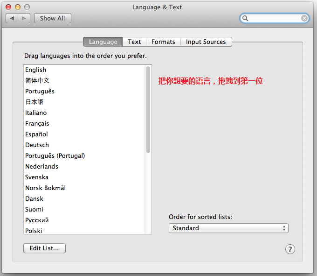Click the language list scrollbar
The width and height of the screenshot is (317, 276).
point(148,109)
